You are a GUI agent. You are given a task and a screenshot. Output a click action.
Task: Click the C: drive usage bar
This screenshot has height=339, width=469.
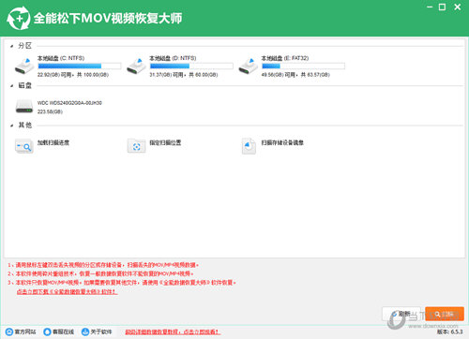80,66
